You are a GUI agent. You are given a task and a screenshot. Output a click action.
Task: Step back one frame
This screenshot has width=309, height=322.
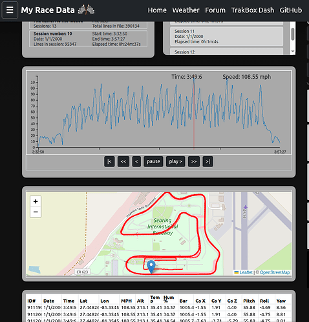(136, 161)
